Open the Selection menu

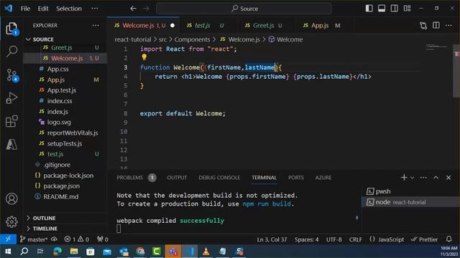(69, 9)
